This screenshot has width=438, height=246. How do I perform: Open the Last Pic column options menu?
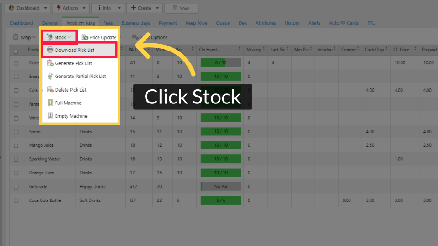click(x=287, y=48)
